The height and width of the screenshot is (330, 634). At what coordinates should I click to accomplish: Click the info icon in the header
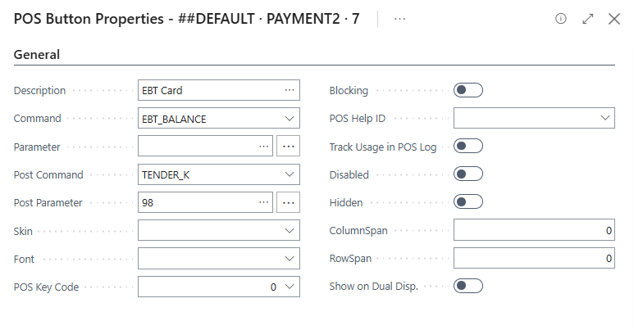[561, 18]
